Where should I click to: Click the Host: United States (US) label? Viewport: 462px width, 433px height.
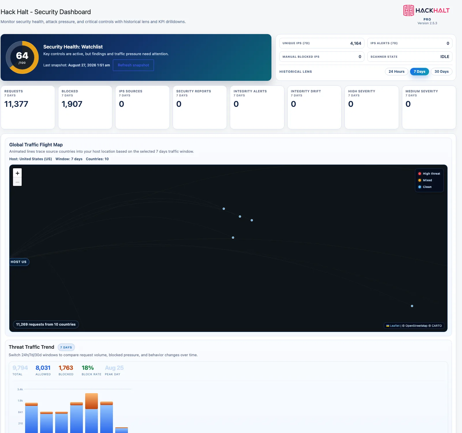tap(31, 159)
